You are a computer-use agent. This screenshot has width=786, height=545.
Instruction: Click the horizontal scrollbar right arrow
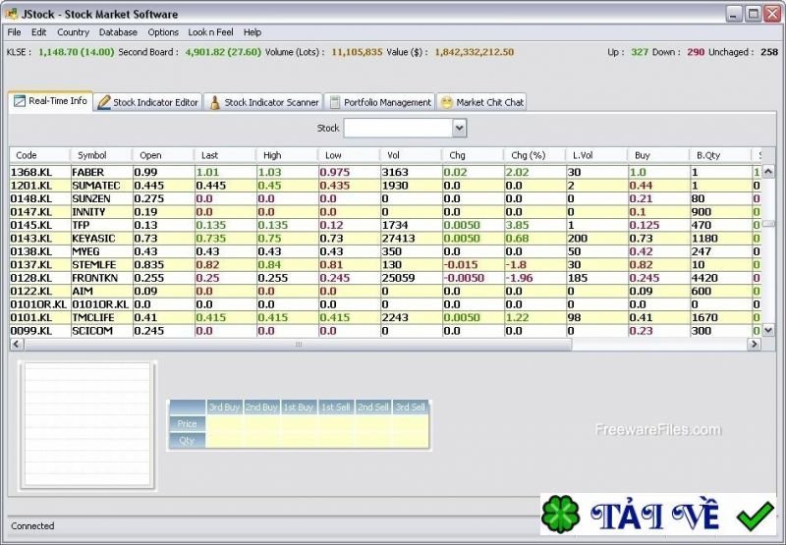pyautogui.click(x=754, y=344)
